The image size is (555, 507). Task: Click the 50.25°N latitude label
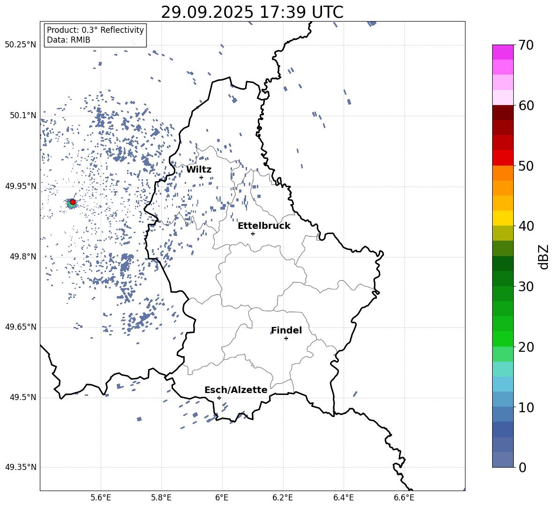click(x=21, y=45)
